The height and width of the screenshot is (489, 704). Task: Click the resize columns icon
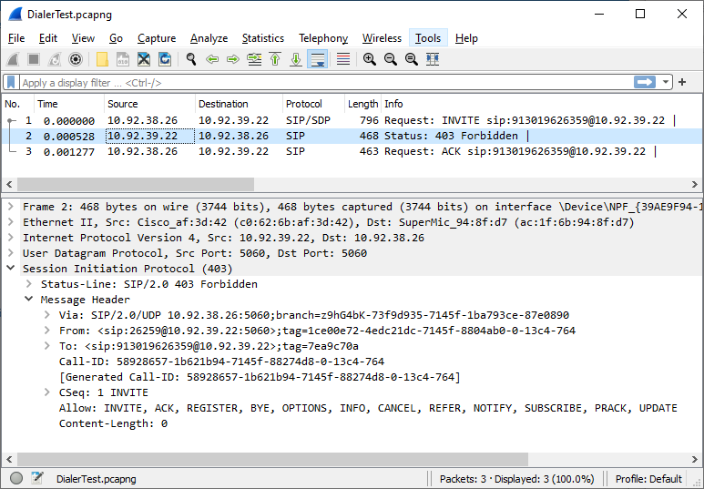click(x=432, y=59)
